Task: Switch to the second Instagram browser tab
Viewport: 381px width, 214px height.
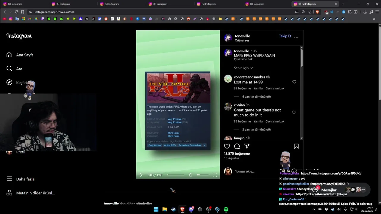Action: pos(73,4)
